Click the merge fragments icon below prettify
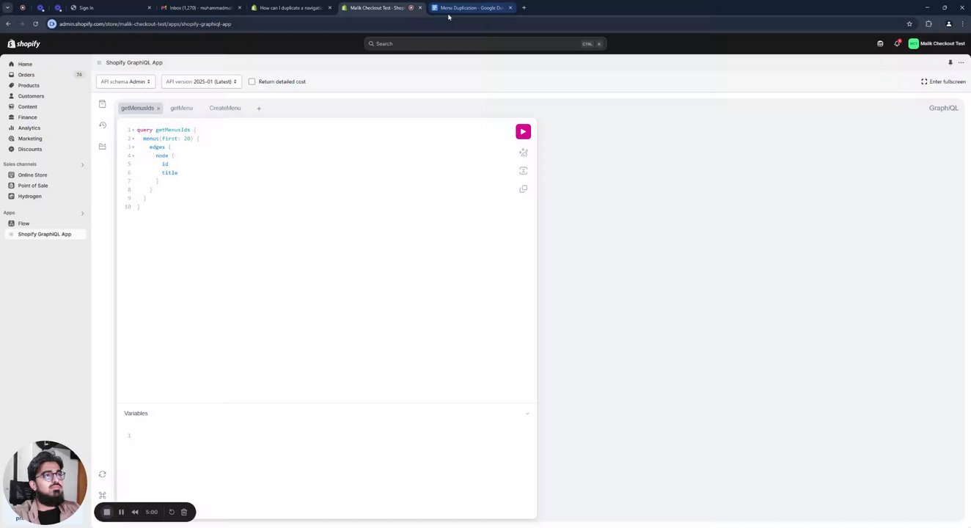Image resolution: width=971 pixels, height=528 pixels. 523,170
